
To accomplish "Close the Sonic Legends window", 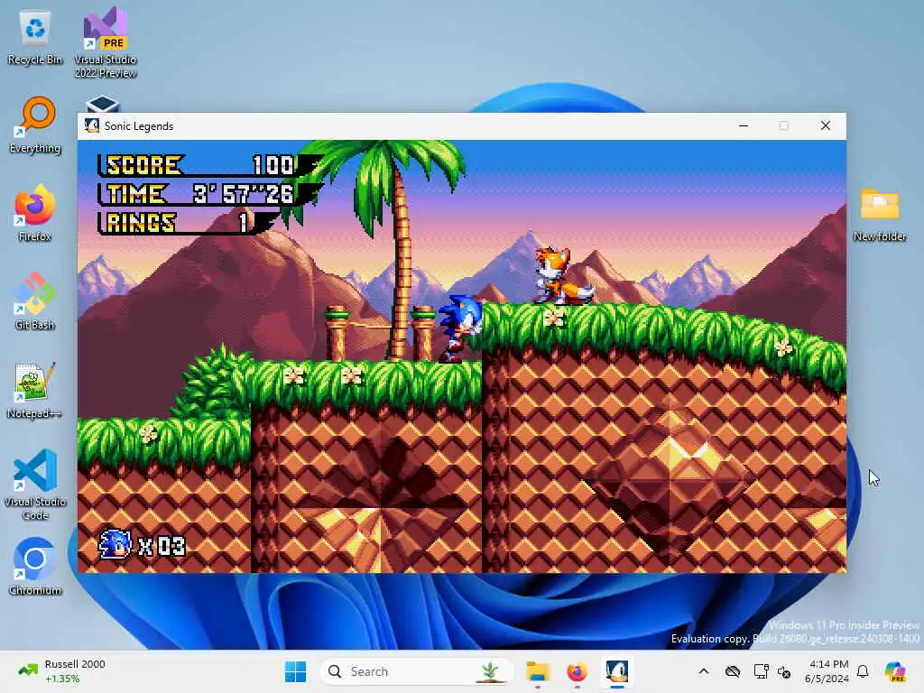I will [826, 125].
